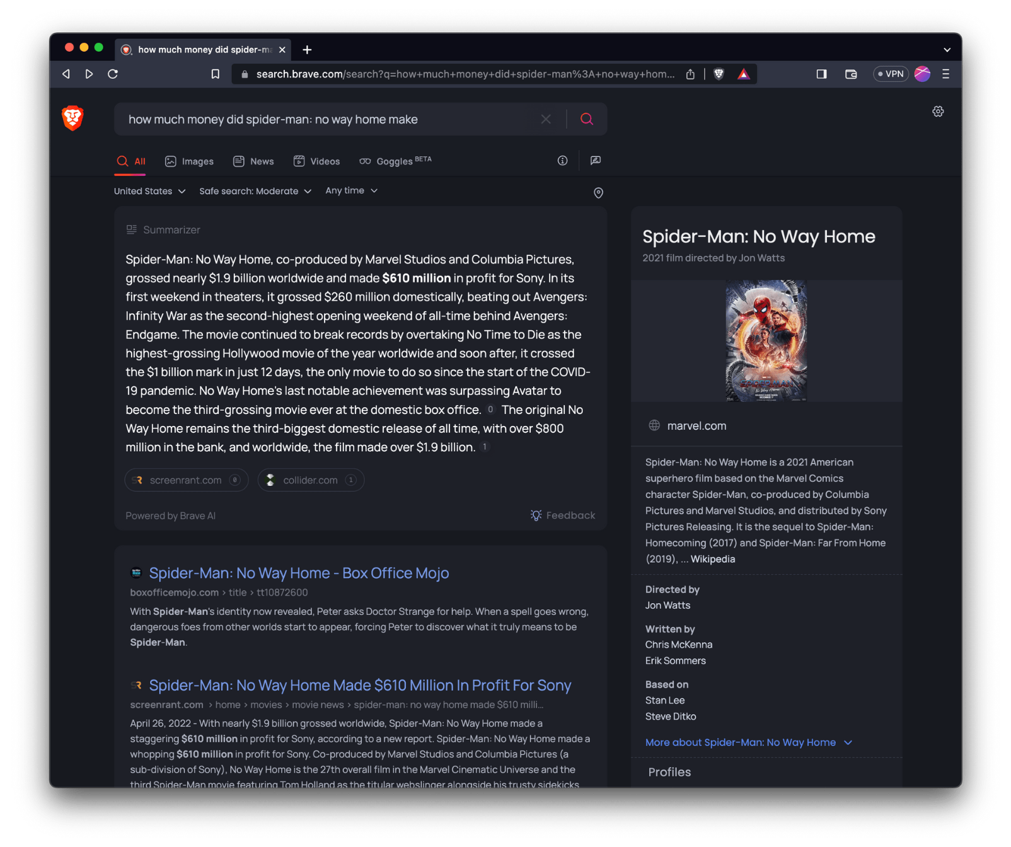This screenshot has width=1011, height=847.
Task: Open the user profile avatar
Action: click(922, 74)
